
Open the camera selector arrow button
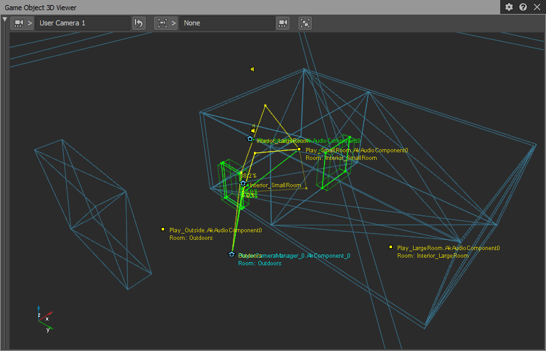pyautogui.click(x=22, y=23)
